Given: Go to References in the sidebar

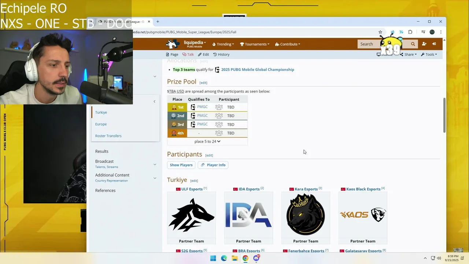Looking at the screenshot, I should pyautogui.click(x=105, y=190).
